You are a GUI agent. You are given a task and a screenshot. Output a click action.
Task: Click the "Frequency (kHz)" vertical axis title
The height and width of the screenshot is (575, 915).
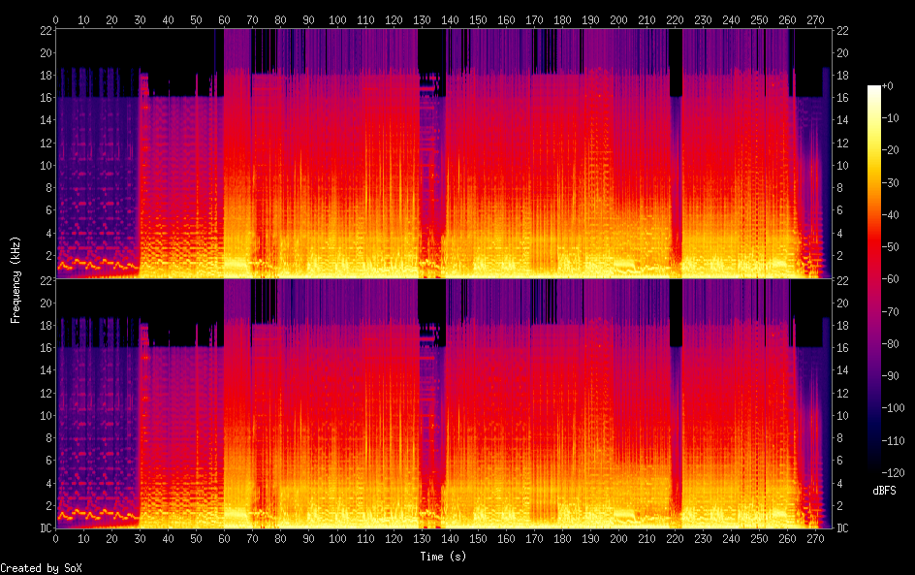click(16, 279)
